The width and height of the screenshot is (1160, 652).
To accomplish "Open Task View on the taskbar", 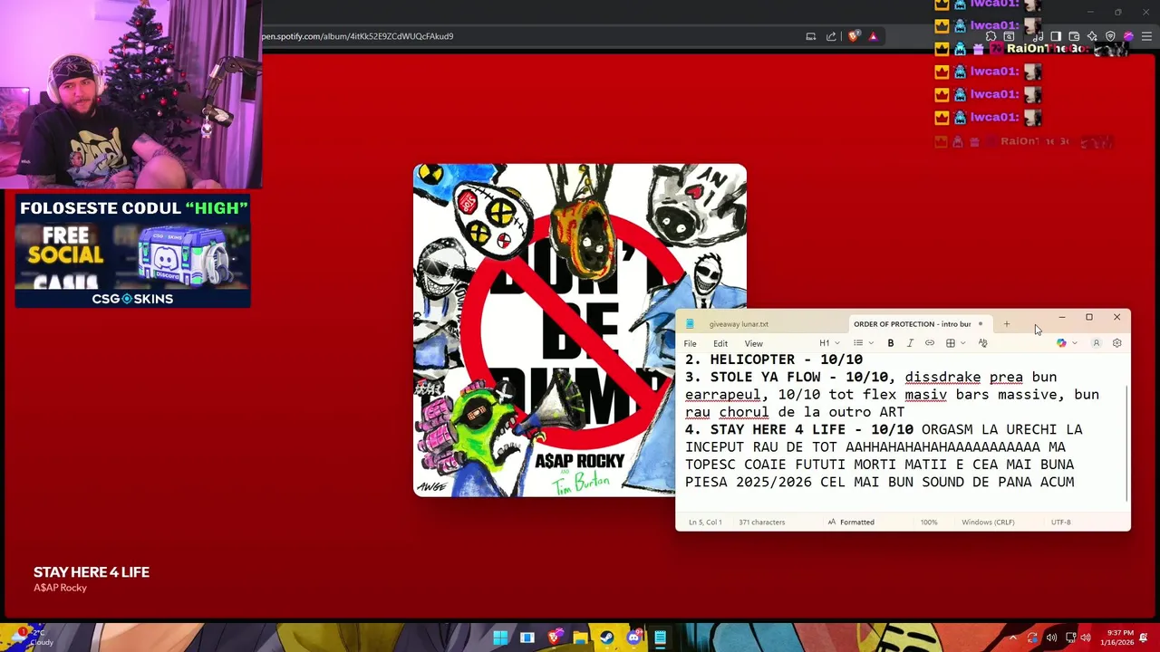I will [527, 638].
